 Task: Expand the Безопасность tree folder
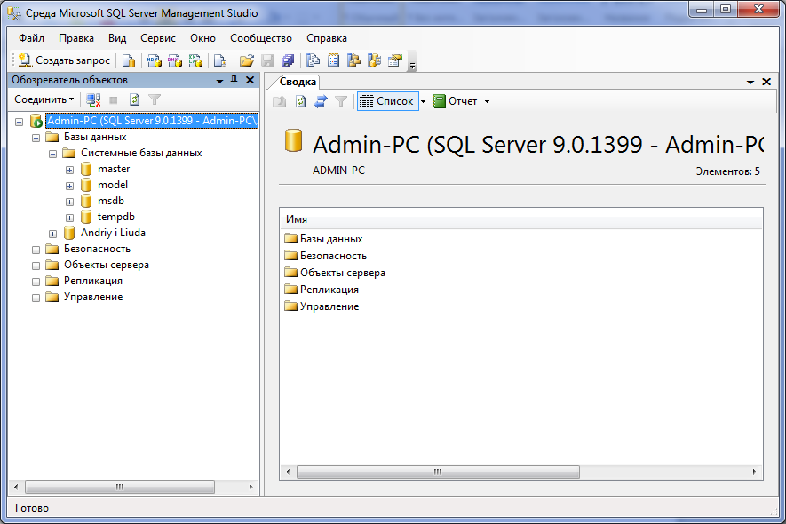tap(36, 250)
